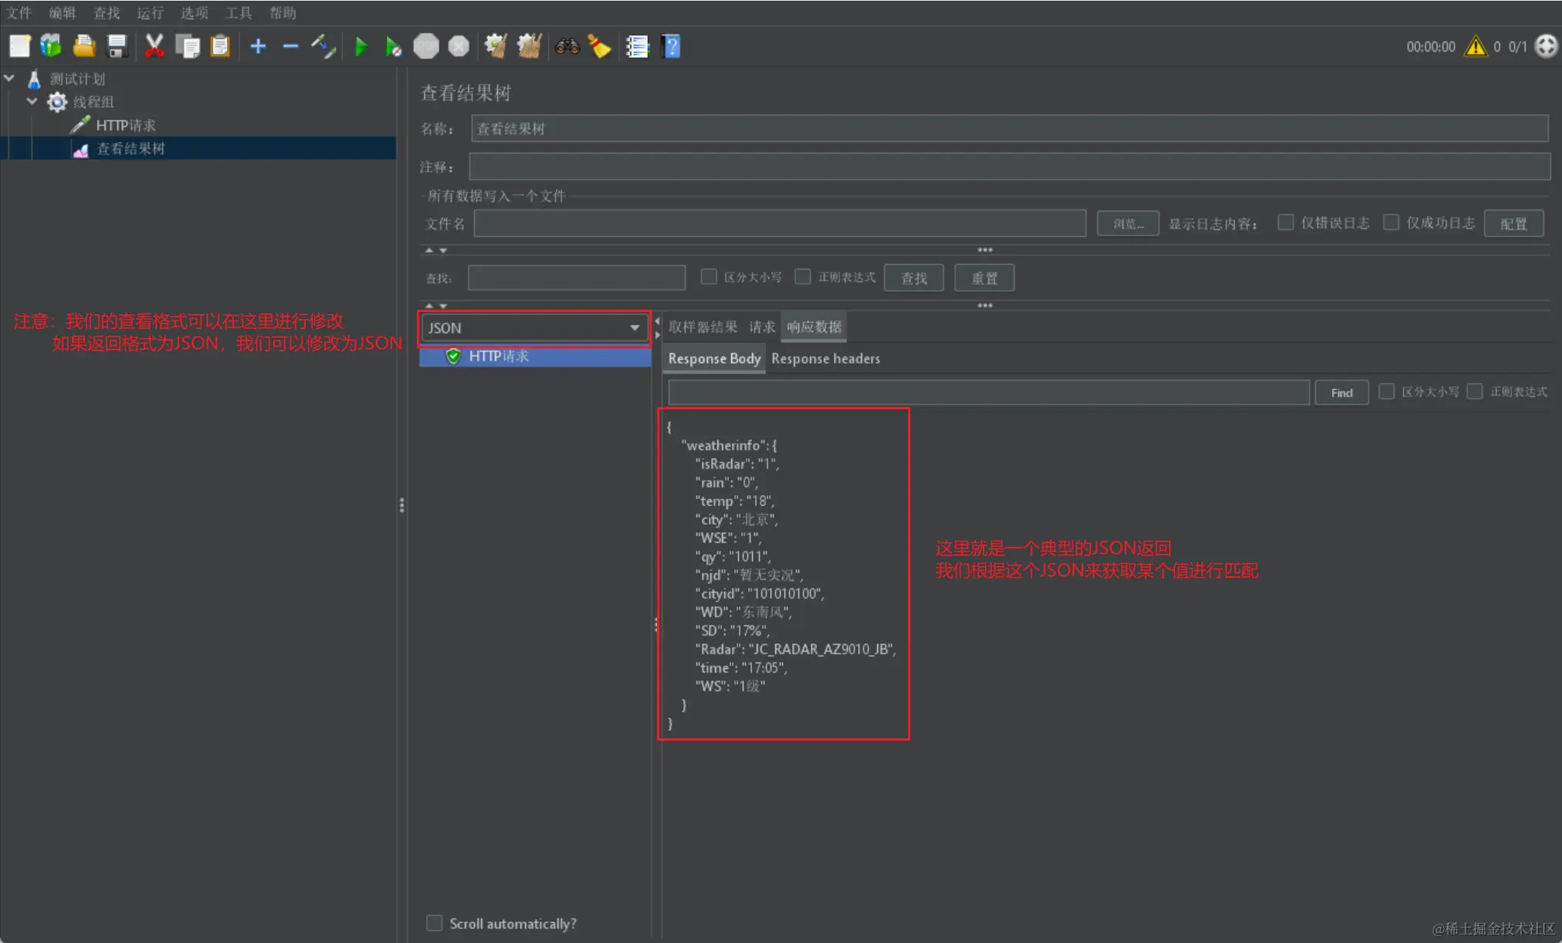The image size is (1562, 943).
Task: Click the 文件名 input field
Action: pyautogui.click(x=779, y=223)
